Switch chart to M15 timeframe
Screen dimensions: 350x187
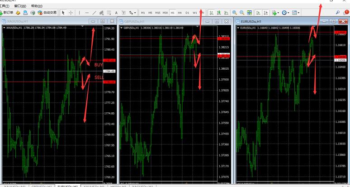click(157, 13)
